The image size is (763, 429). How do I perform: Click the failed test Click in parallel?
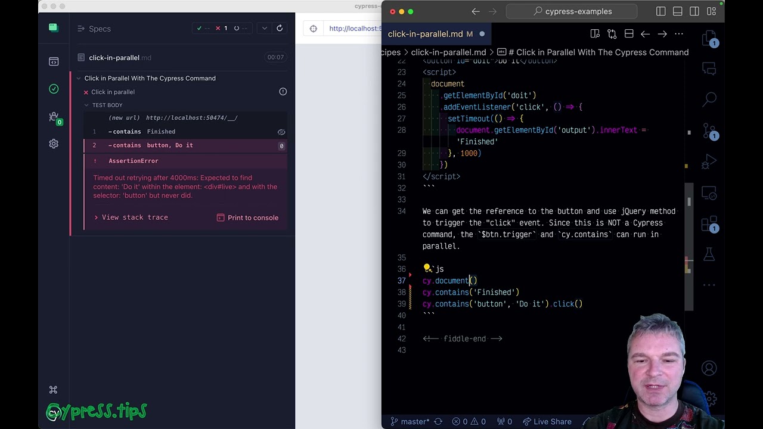pyautogui.click(x=113, y=92)
